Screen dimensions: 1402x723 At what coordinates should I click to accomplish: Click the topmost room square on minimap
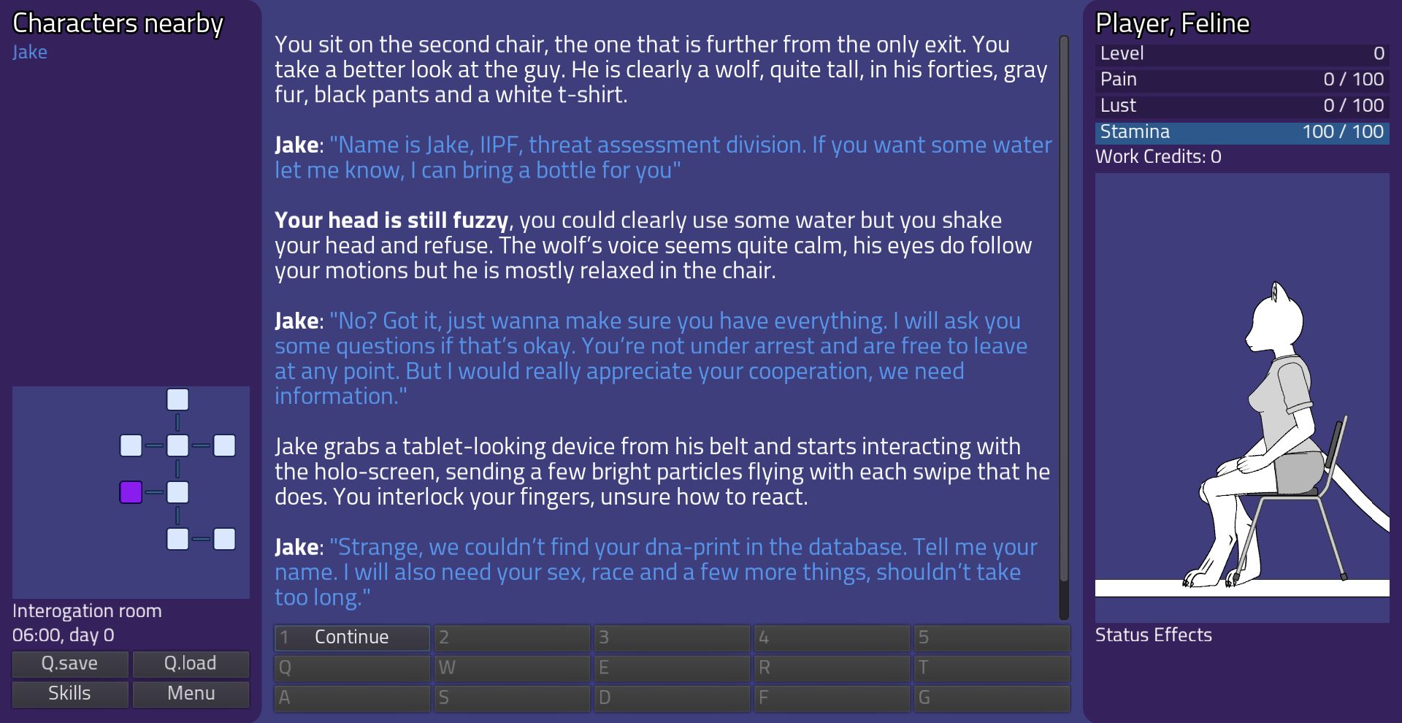click(177, 399)
